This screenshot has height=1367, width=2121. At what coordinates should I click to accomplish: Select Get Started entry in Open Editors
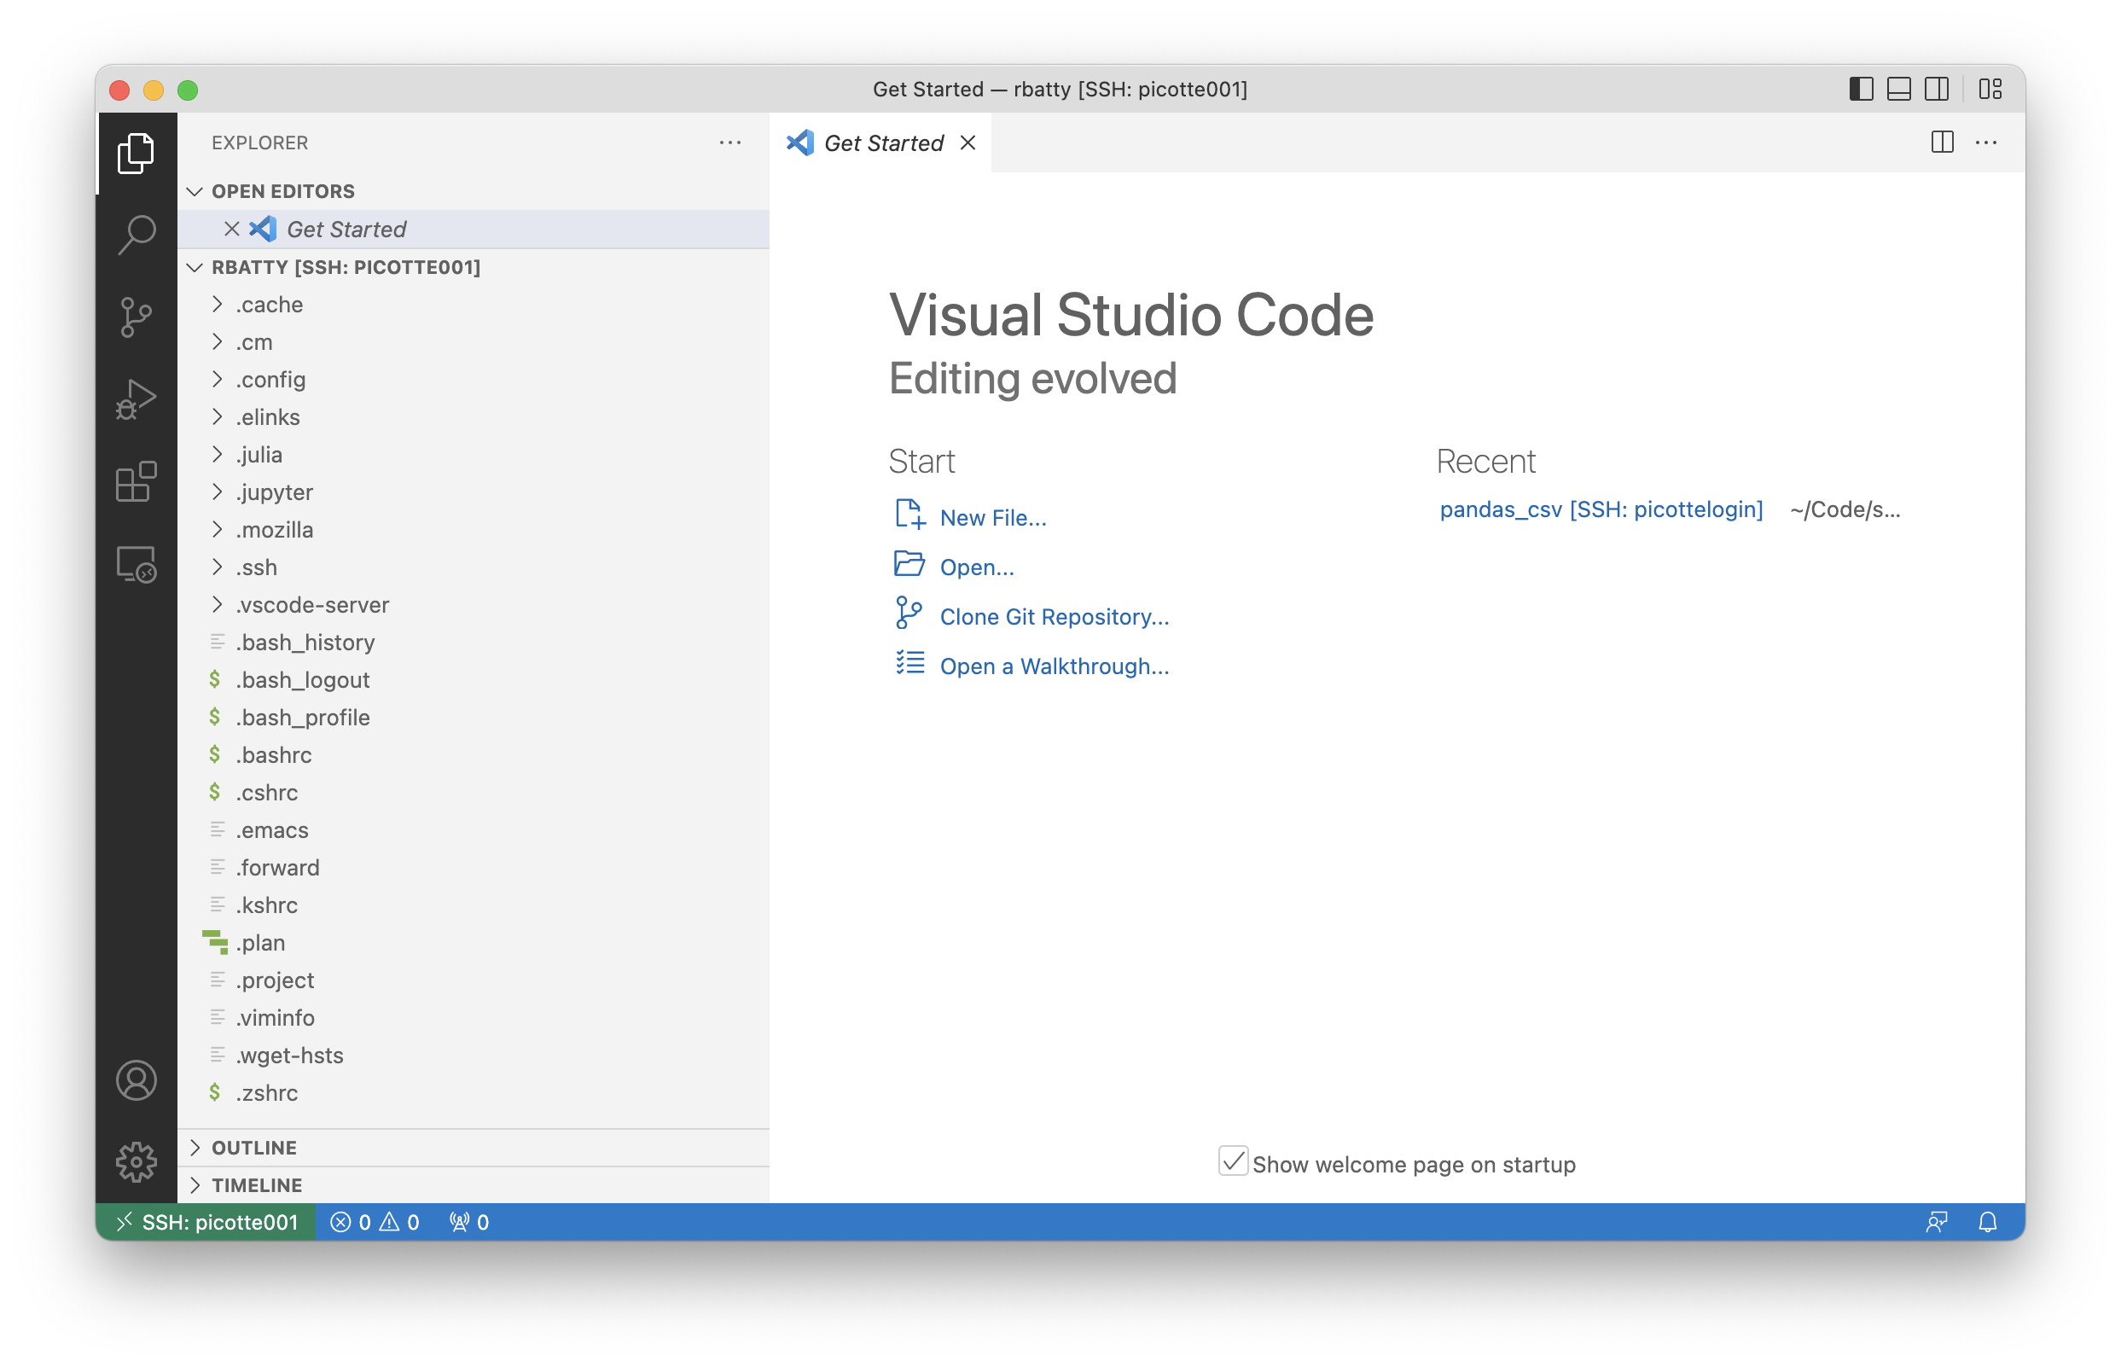point(473,229)
